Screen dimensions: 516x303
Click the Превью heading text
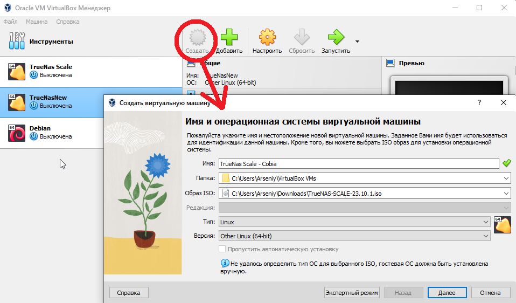412,63
